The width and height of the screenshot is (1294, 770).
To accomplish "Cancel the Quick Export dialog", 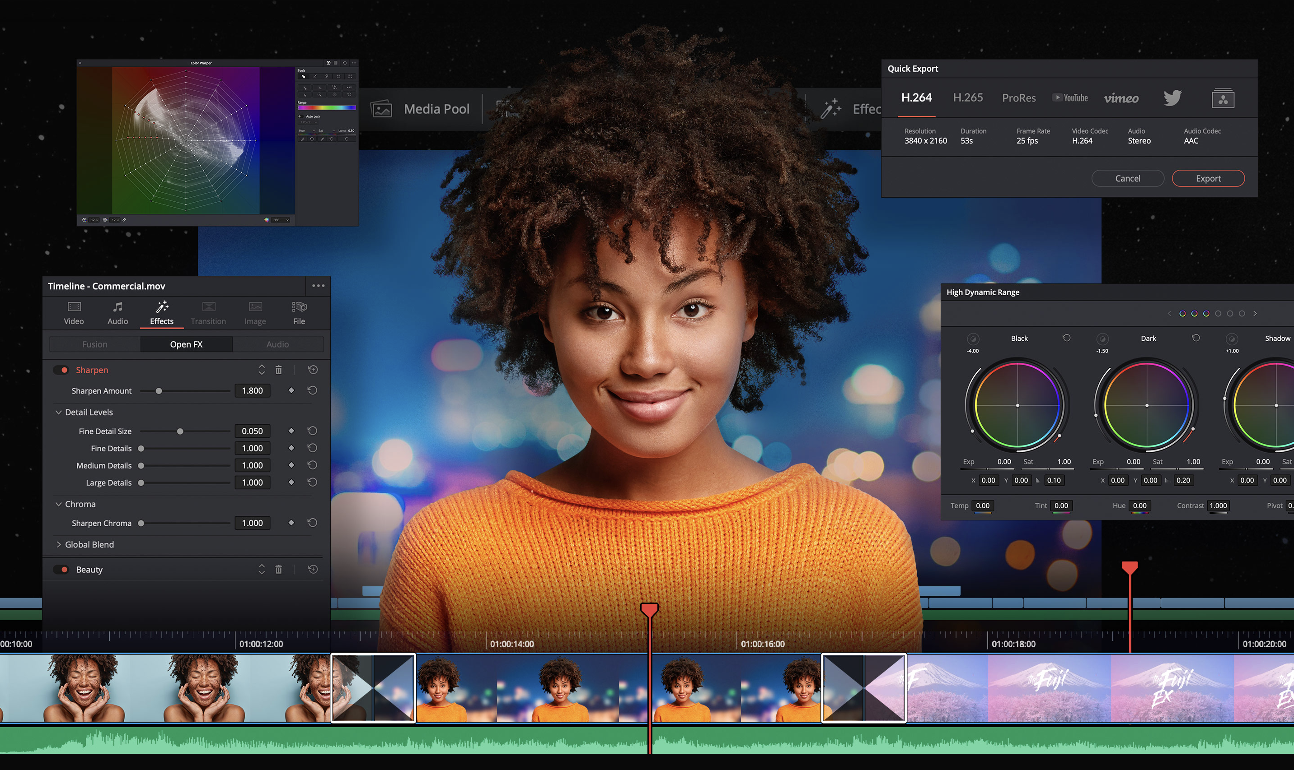I will [1127, 178].
